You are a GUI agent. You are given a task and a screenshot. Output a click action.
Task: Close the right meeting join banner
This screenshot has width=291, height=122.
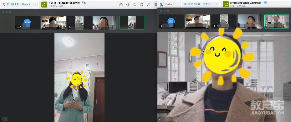click(216, 4)
